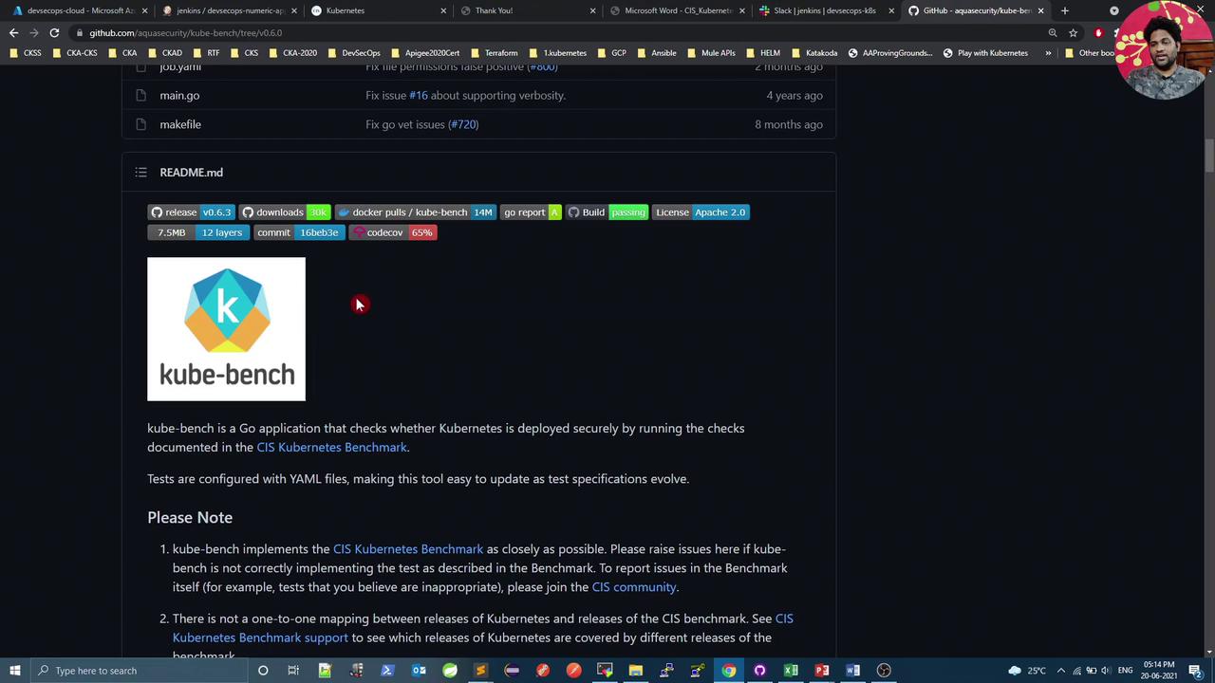Open Chrome from the Windows taskbar
Viewport: 1215px width, 683px height.
[x=728, y=671]
